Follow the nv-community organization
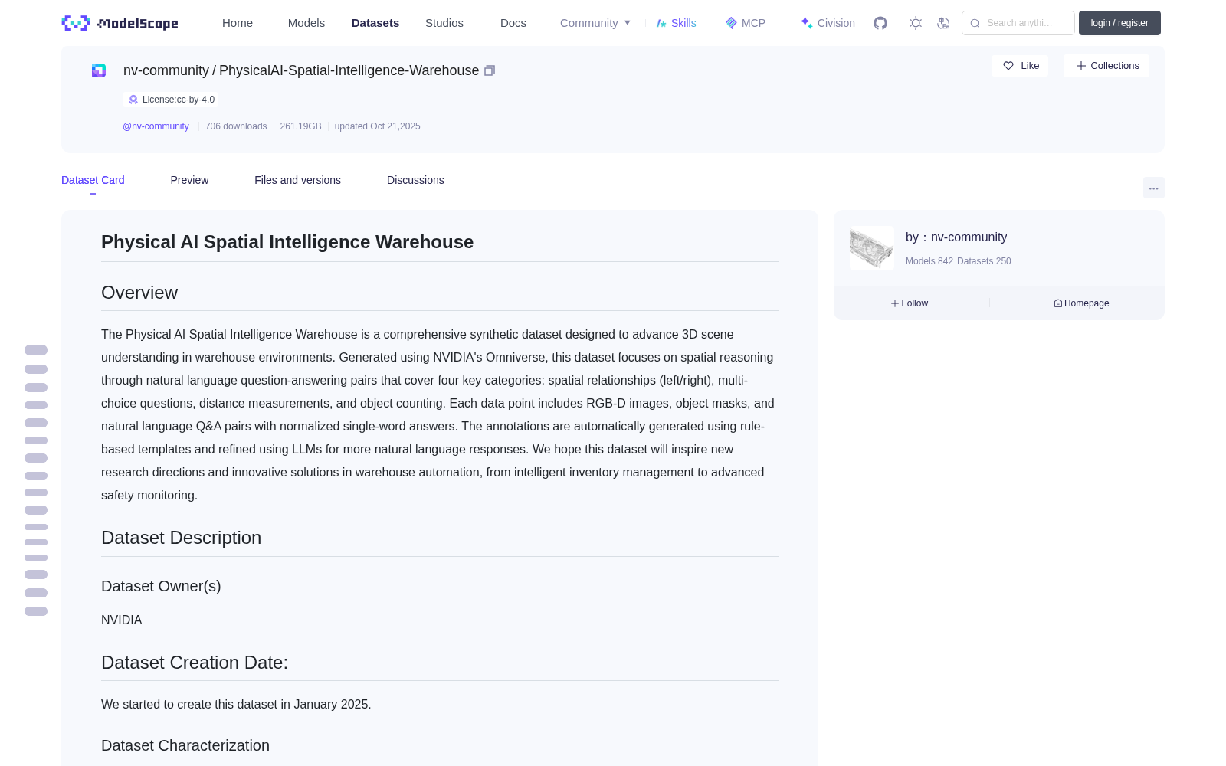The height and width of the screenshot is (766, 1226). (x=910, y=303)
